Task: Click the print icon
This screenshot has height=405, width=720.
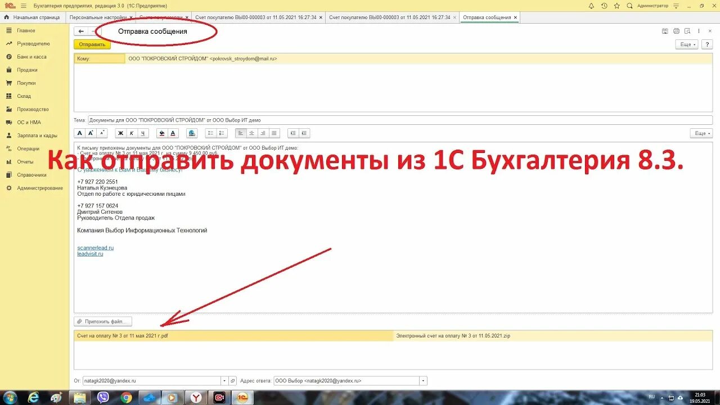Action: [x=677, y=31]
